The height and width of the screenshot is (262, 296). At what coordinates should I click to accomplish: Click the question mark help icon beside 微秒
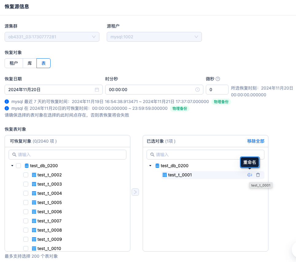(218, 79)
